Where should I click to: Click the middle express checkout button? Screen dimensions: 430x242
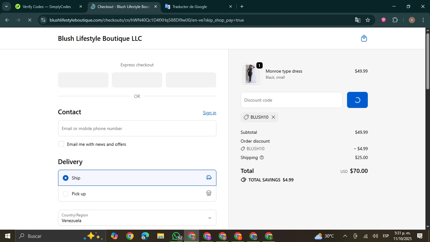(x=137, y=80)
